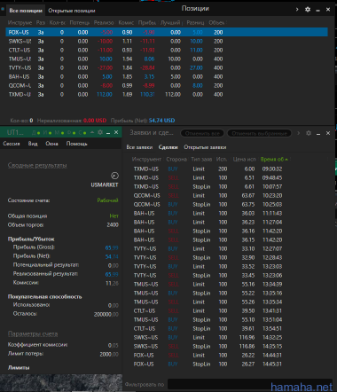Sort positions by Объем column header
Screen dimensions: 337x392
pos(216,22)
